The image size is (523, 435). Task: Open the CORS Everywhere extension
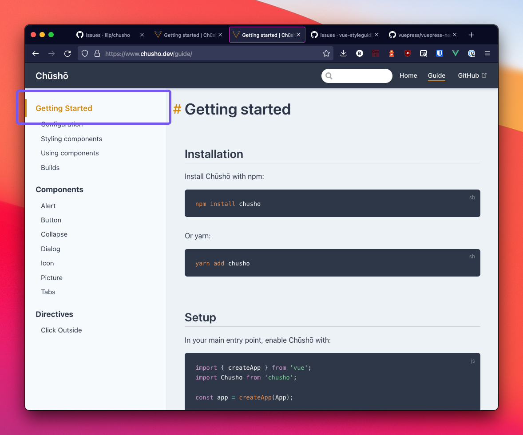[375, 53]
